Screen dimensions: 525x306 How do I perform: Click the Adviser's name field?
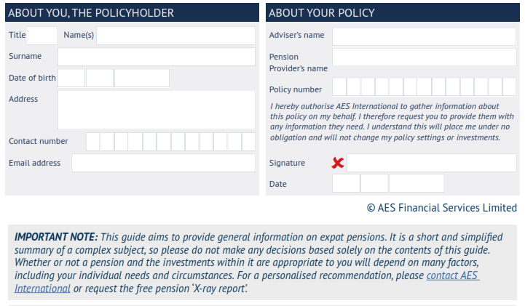click(x=424, y=36)
